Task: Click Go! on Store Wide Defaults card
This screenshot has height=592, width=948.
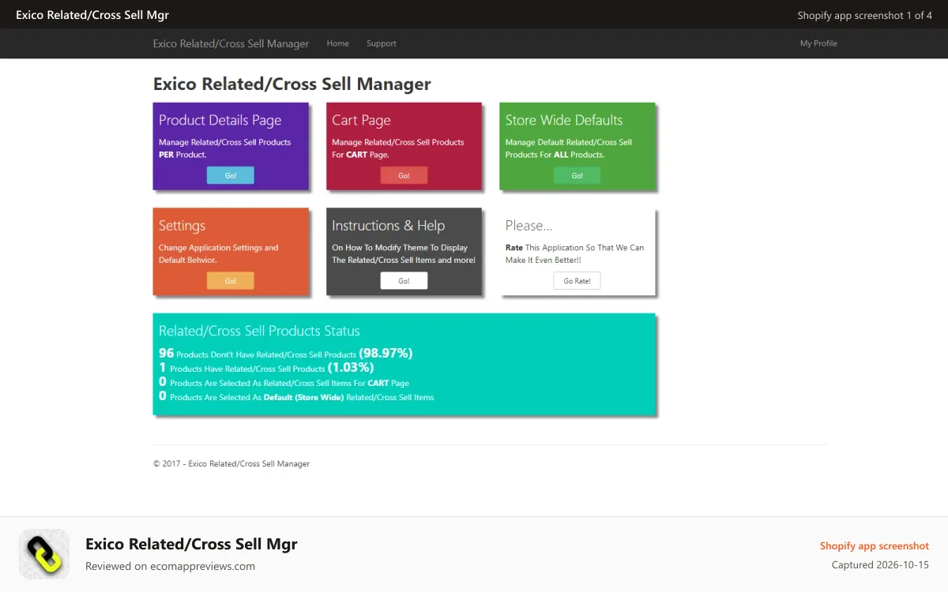Action: coord(577,175)
